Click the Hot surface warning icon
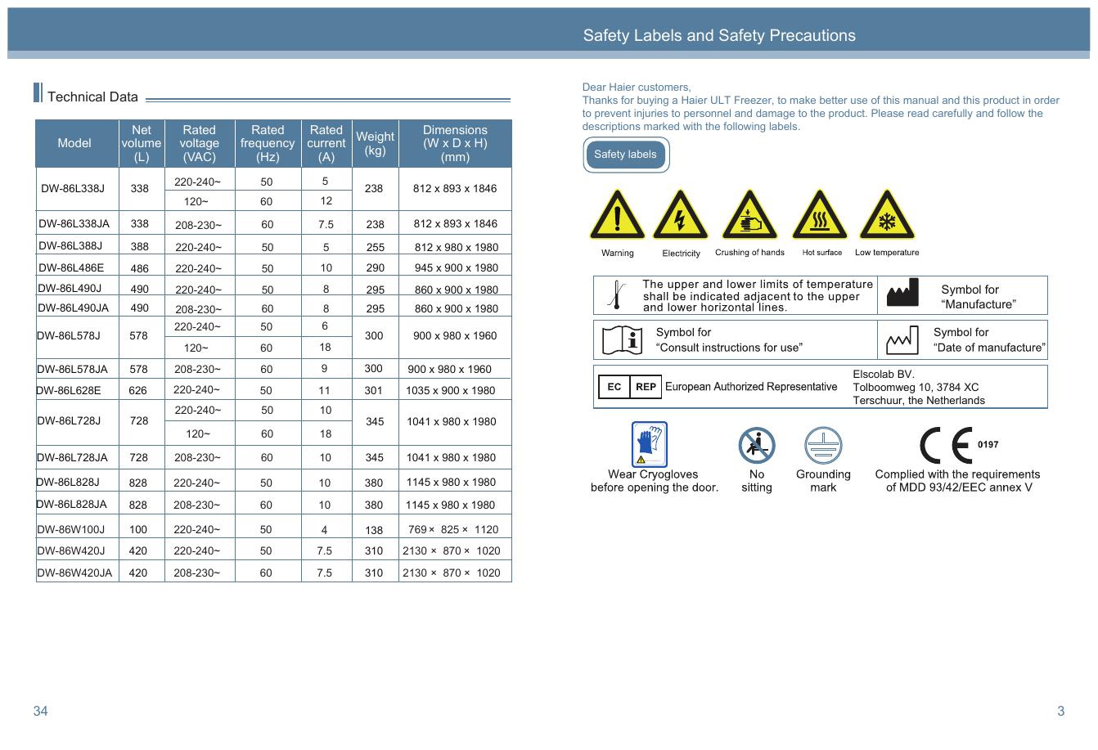Screen dimensions: 1098x750 point(820,217)
